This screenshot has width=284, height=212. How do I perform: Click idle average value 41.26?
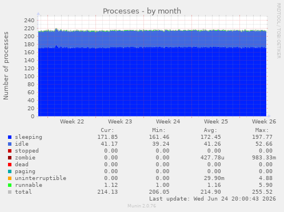pyautogui.click(x=213, y=144)
